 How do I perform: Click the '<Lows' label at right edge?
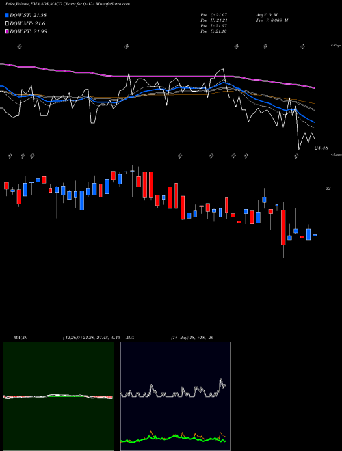point(336,154)
